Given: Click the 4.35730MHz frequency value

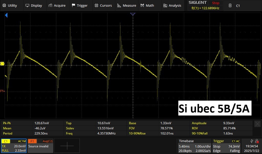Looking at the screenshot, I should (x=107, y=133).
